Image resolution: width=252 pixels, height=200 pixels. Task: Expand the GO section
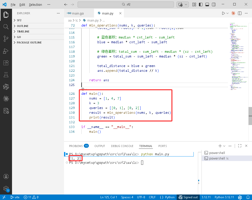point(38,37)
